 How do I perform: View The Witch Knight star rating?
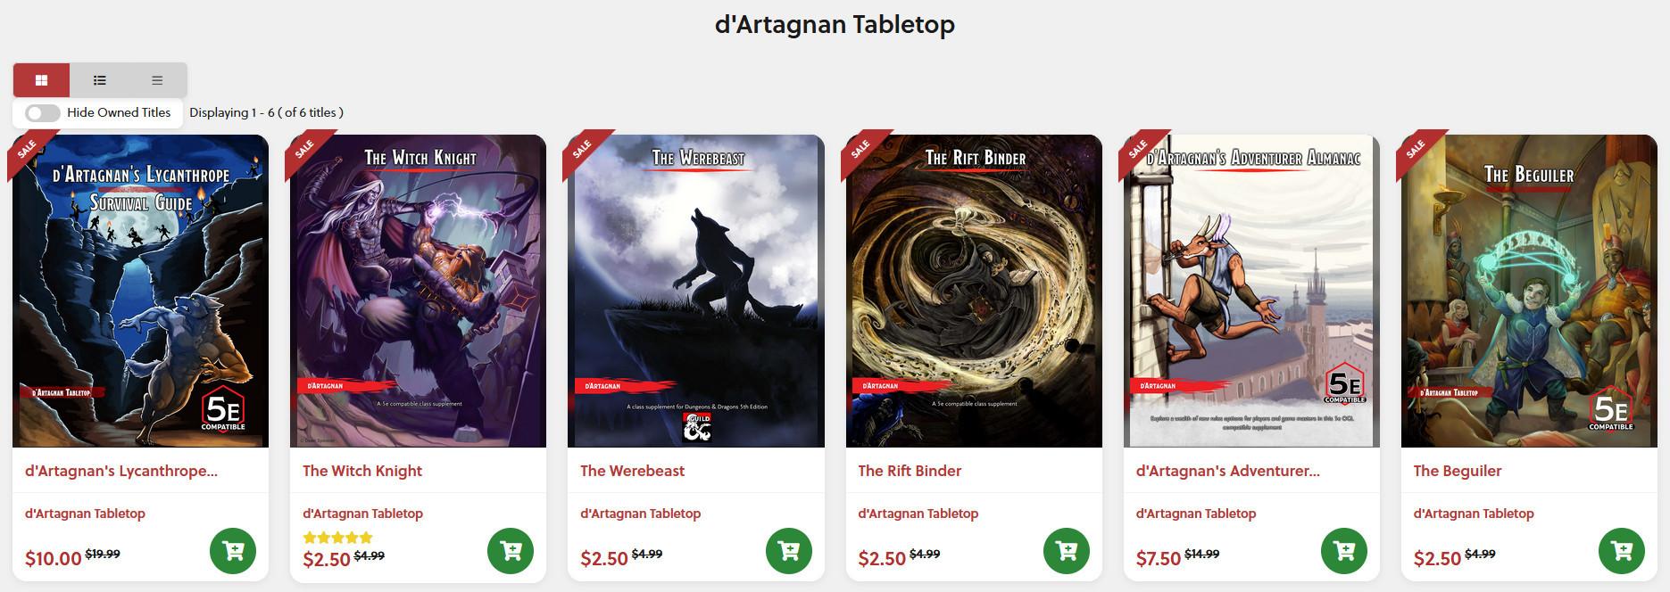pyautogui.click(x=337, y=538)
